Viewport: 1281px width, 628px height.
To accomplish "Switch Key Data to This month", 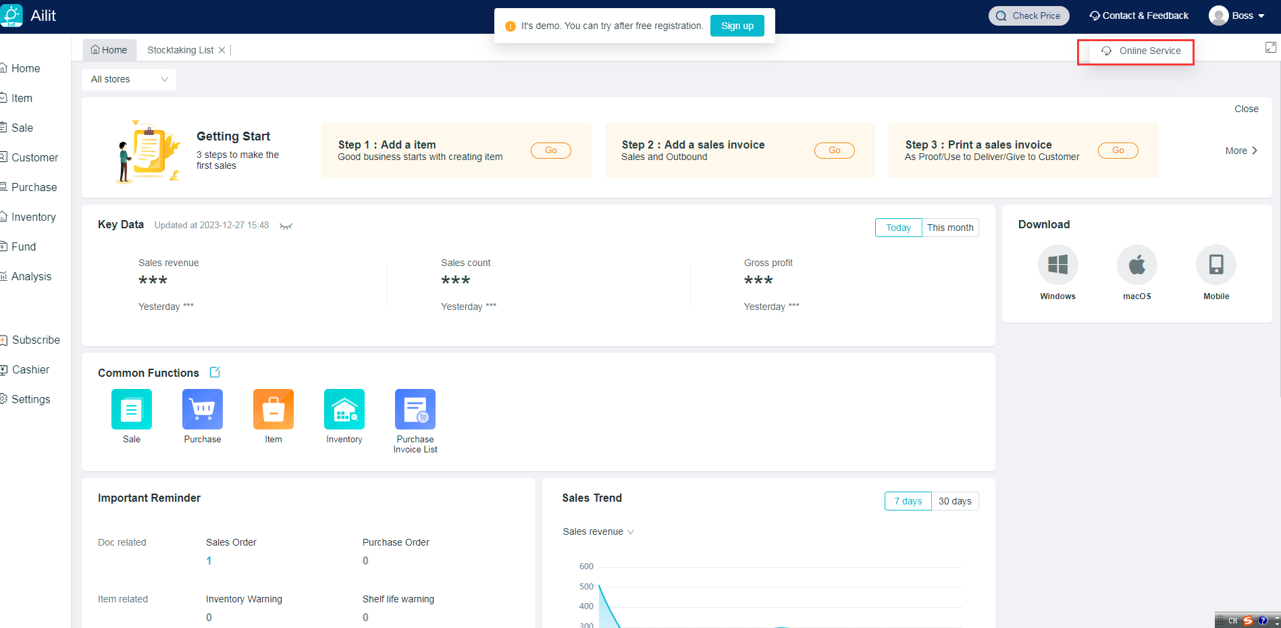I will pyautogui.click(x=950, y=228).
